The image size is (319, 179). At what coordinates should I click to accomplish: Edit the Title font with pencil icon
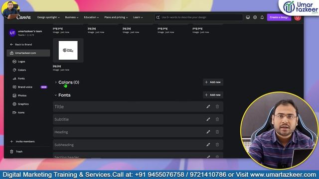[x=208, y=106]
